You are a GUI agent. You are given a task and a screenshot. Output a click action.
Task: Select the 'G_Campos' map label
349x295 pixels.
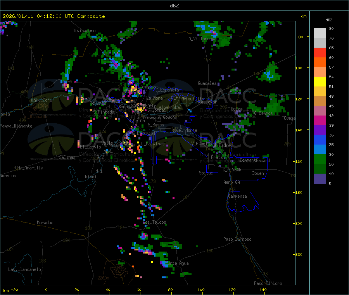click(263, 113)
